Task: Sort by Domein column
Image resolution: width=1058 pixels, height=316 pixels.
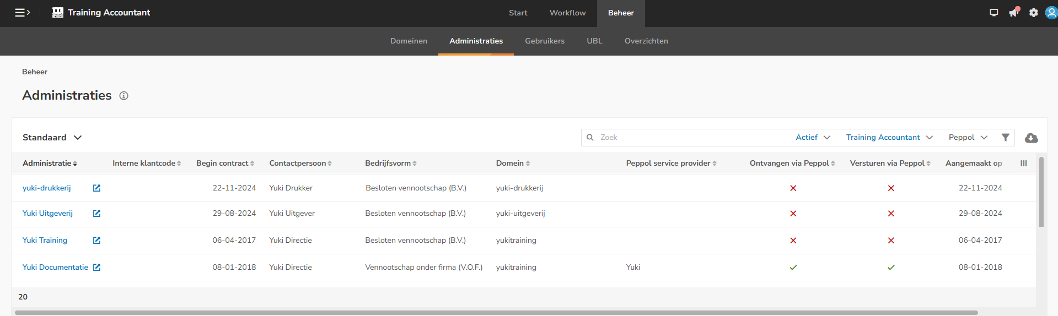Action: tap(513, 164)
